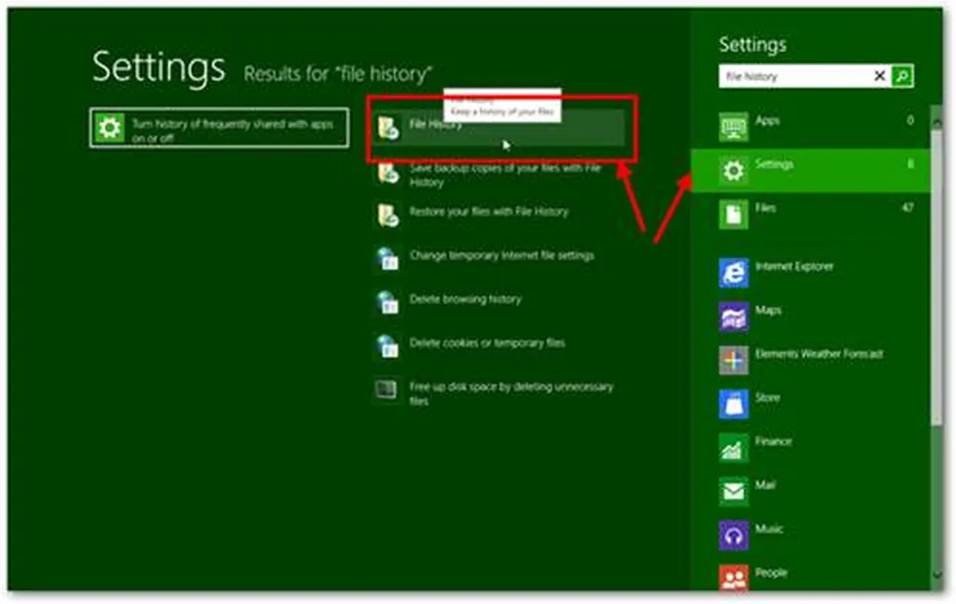Open Delete cookies or temporary files
The width and height of the screenshot is (956, 604).
click(499, 347)
